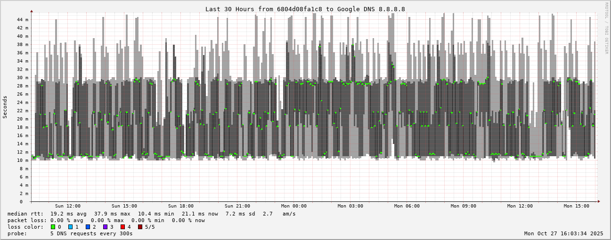Image resolution: width=611 pixels, height=240 pixels.
Task: Click the Sun 18:00 time axis label
Action: coord(181,206)
